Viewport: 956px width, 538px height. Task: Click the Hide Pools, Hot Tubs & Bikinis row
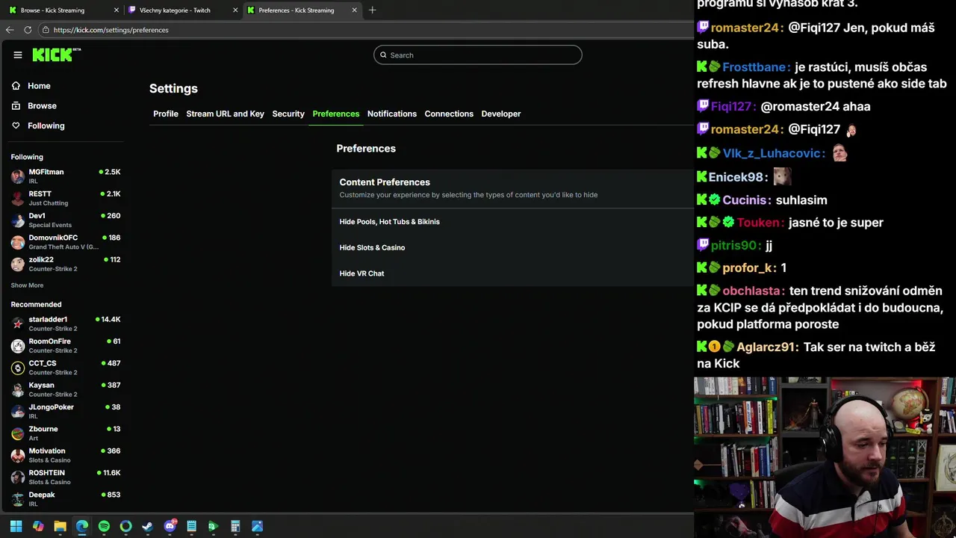pyautogui.click(x=512, y=222)
